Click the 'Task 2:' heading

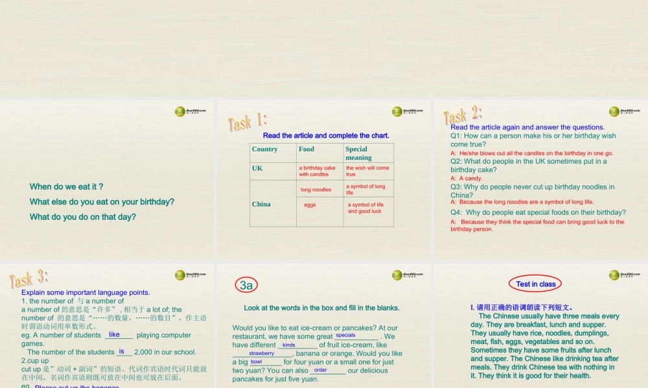463,116
